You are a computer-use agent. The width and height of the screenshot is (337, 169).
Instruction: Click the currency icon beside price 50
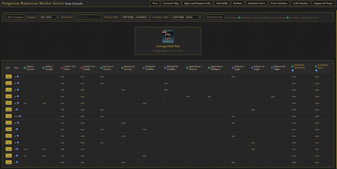click(x=18, y=83)
